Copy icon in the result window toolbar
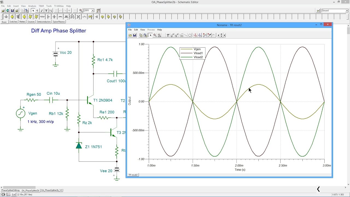350x197 pixels. 141,35
